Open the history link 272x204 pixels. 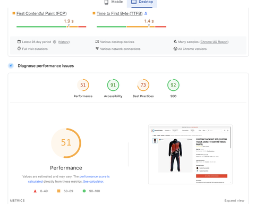coord(64,42)
